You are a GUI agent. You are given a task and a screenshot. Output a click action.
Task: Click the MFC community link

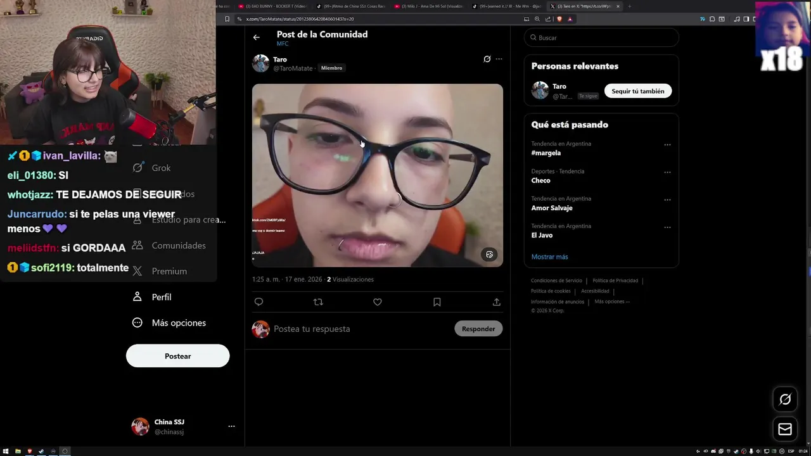283,44
